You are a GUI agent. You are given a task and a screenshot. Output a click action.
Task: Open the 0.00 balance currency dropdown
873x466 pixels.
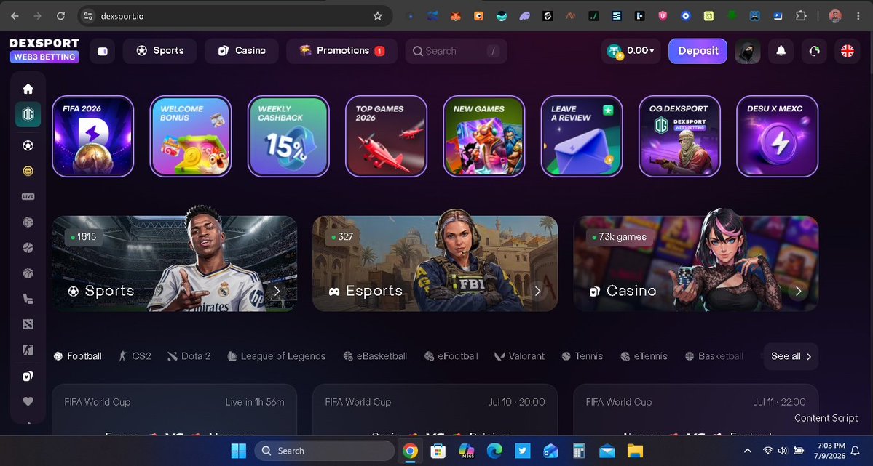(x=631, y=51)
